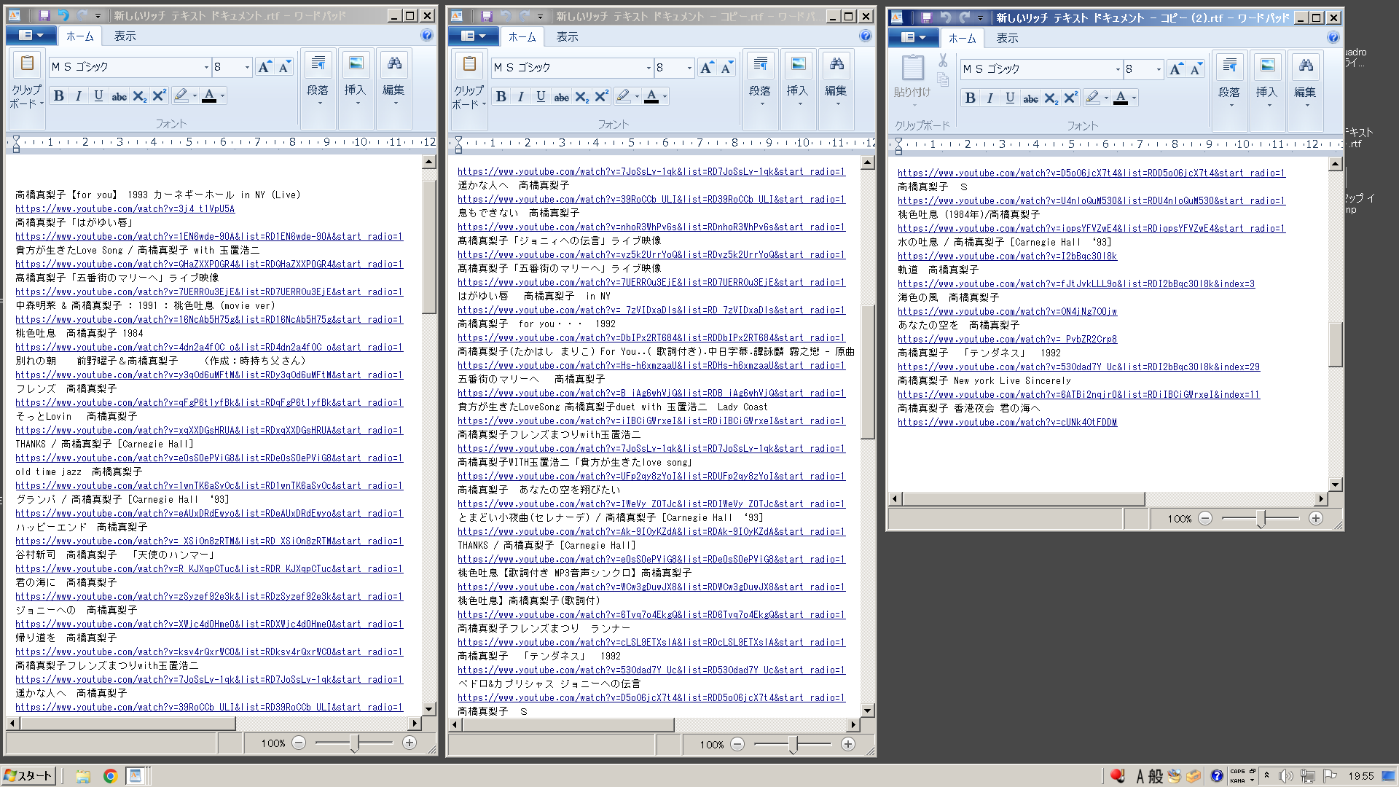Click Paste clipboard icon in left window
This screenshot has height=787, width=1399.
coord(27,64)
